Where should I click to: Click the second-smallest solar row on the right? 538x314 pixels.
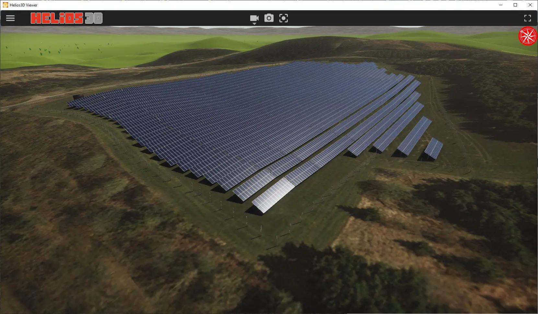(x=415, y=135)
